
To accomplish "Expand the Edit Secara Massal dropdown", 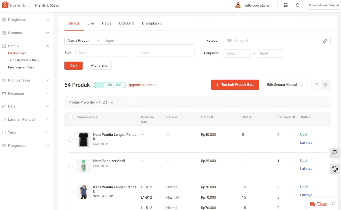I will [x=285, y=85].
